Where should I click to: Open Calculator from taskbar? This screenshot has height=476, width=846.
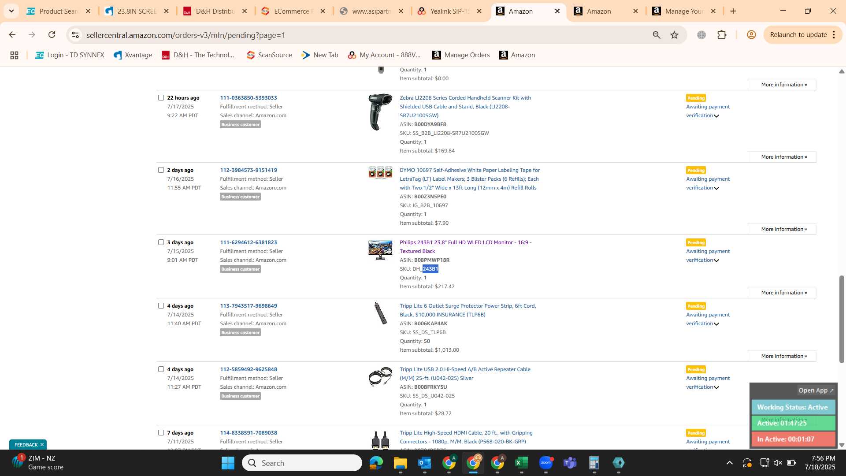coord(594,463)
